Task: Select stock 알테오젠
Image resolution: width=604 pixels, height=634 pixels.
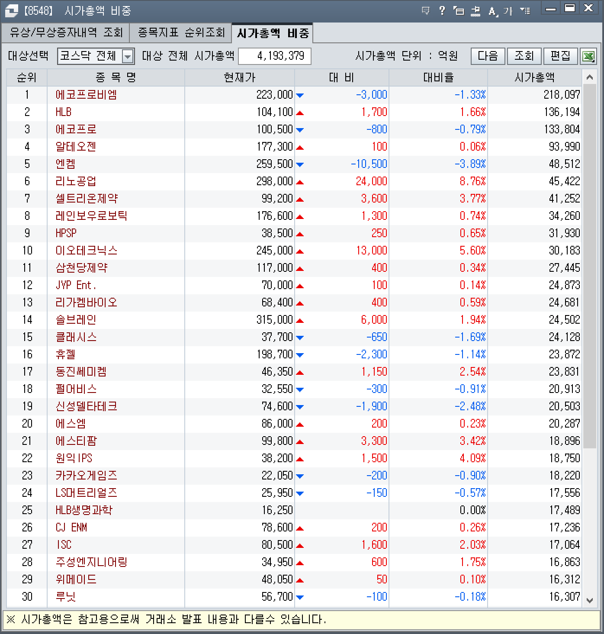Action: [76, 147]
